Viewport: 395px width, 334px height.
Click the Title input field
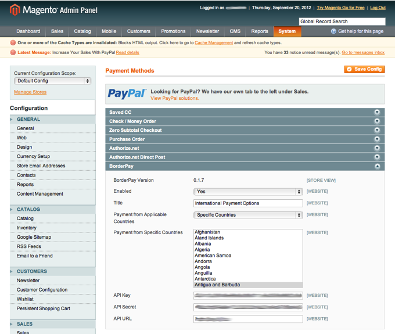(x=248, y=203)
